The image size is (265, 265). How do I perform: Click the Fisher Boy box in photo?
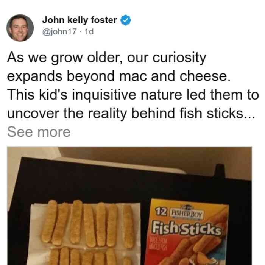[x=186, y=232]
